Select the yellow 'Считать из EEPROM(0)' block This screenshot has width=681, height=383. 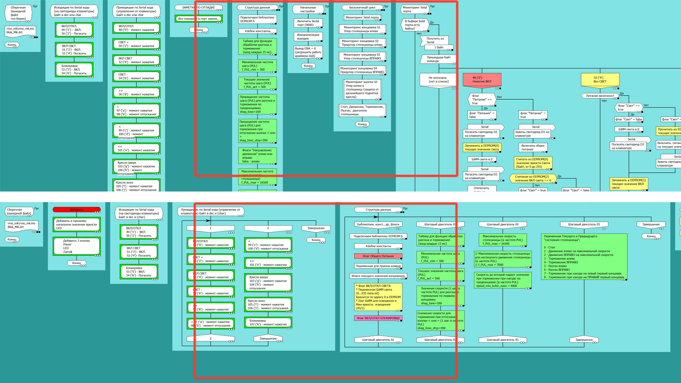tap(533, 163)
